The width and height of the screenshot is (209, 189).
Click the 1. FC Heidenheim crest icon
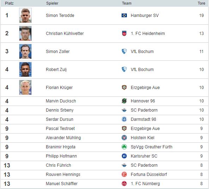tap(124, 34)
